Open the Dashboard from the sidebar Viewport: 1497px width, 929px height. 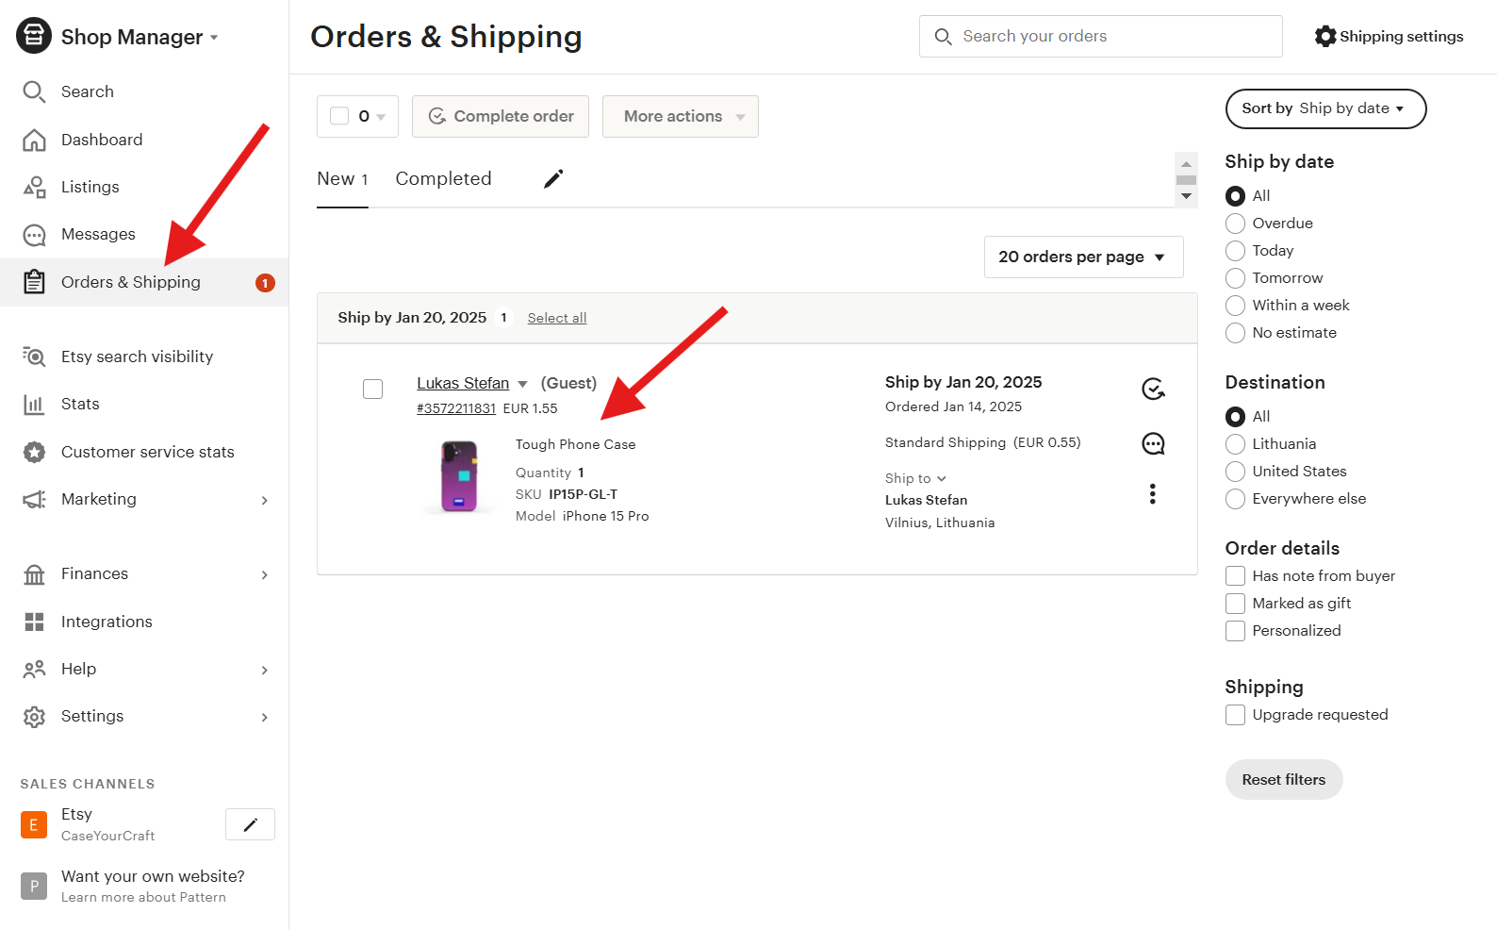point(102,139)
